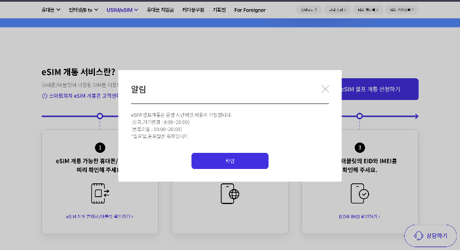Open the 상담하기 chat button

click(430, 236)
